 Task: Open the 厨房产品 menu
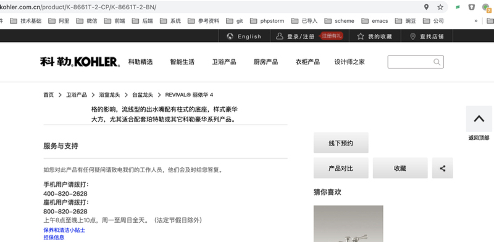tap(266, 62)
